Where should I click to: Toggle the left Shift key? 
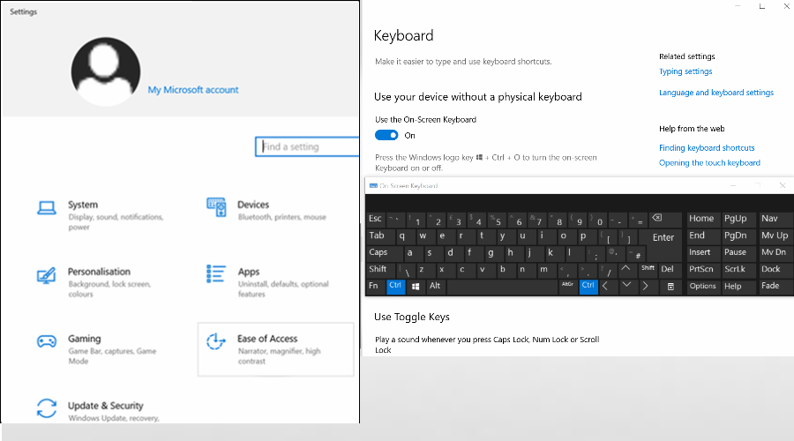[381, 269]
